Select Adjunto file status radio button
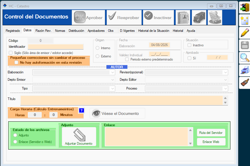The height and width of the screenshot is (166, 250). 15,135
